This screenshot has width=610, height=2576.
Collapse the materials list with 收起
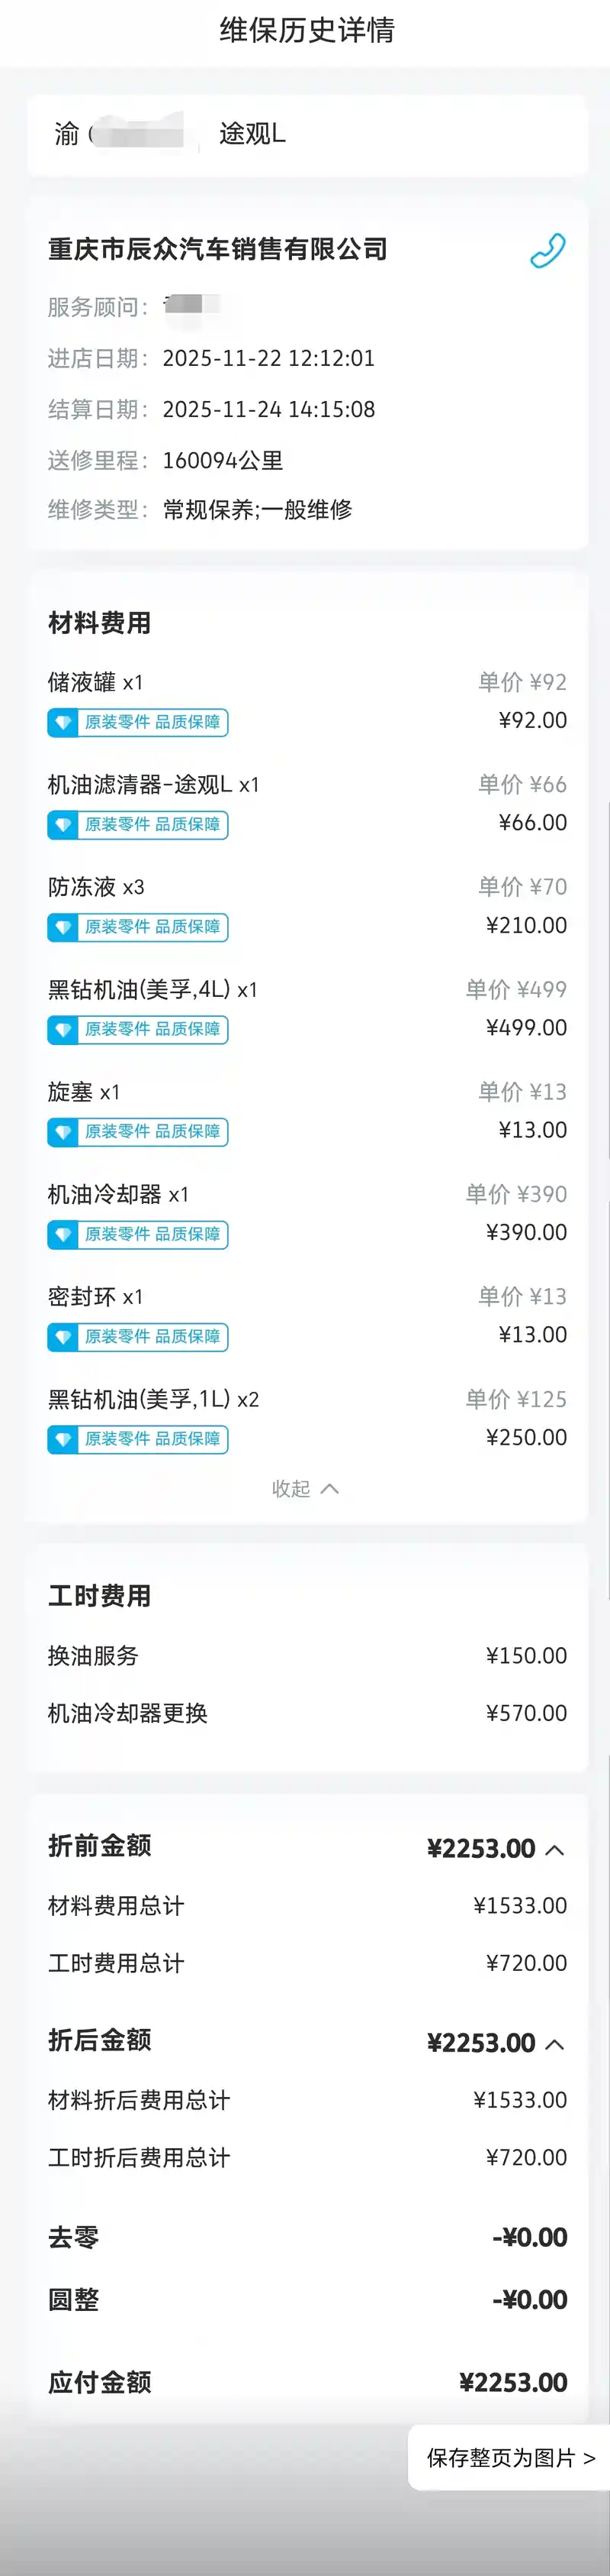tap(306, 1489)
